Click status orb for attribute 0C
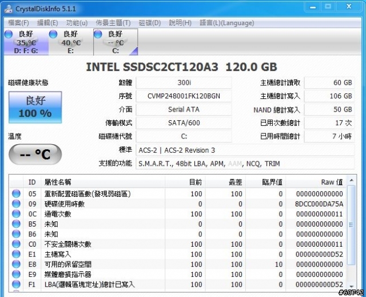 pyautogui.click(x=16, y=213)
